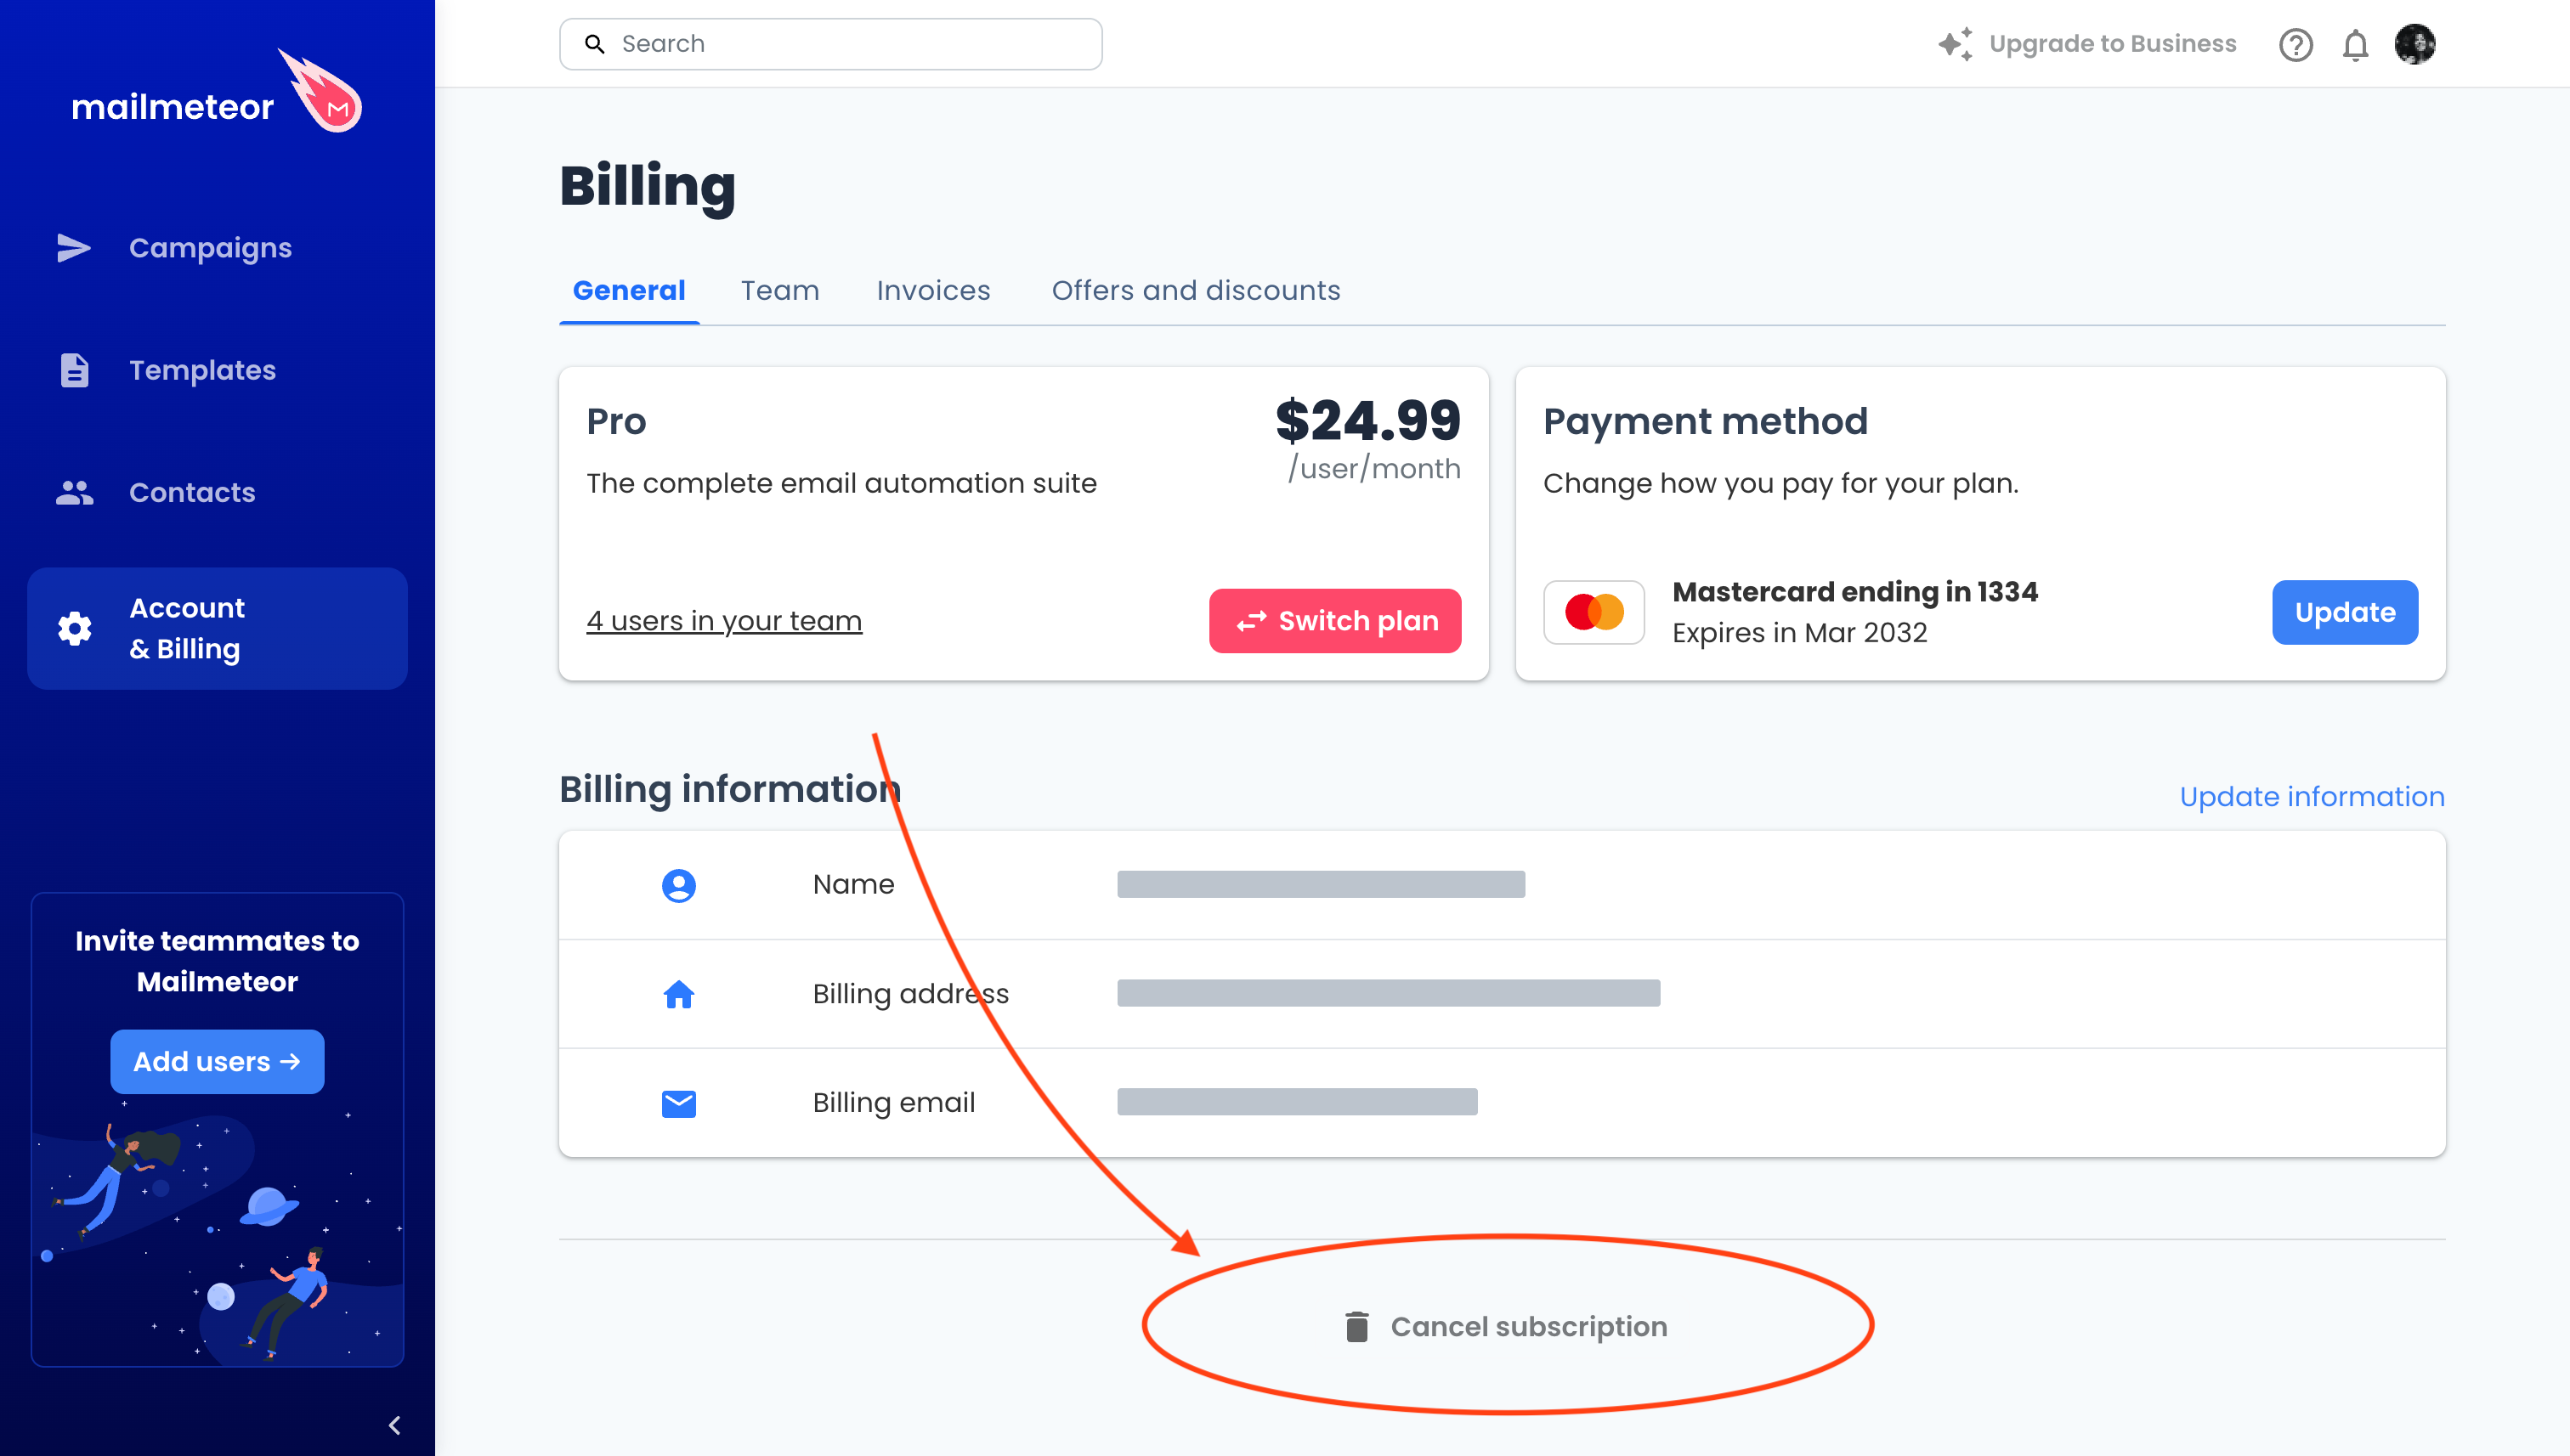
Task: Click the sparkle icon next to Upgrade to Business
Action: (1956, 43)
